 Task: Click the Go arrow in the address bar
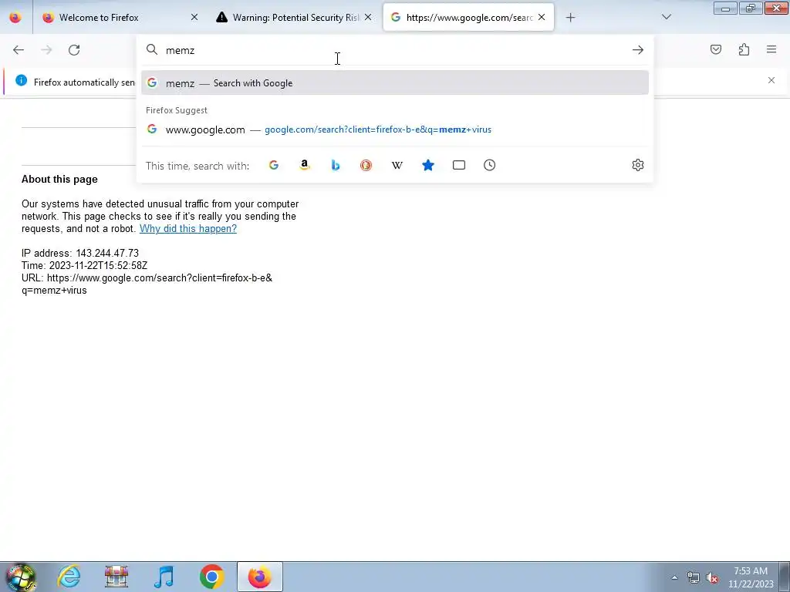click(638, 50)
